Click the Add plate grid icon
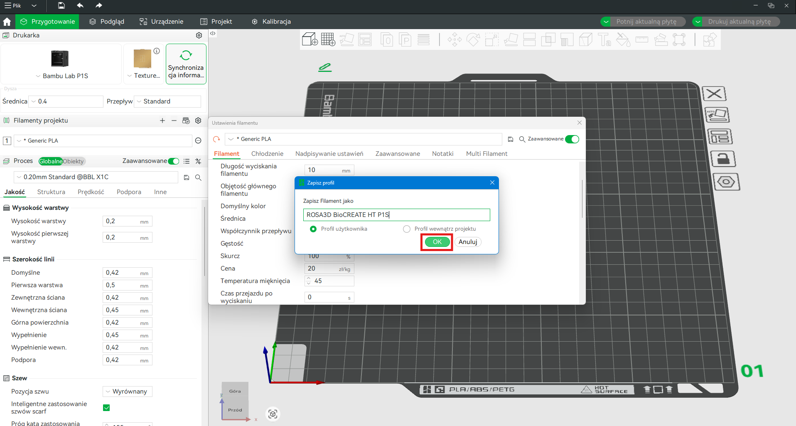 pos(328,39)
